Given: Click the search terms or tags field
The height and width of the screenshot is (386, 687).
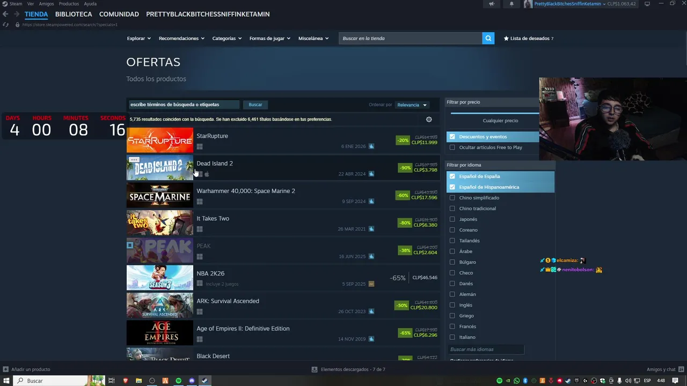Looking at the screenshot, I should (x=184, y=105).
